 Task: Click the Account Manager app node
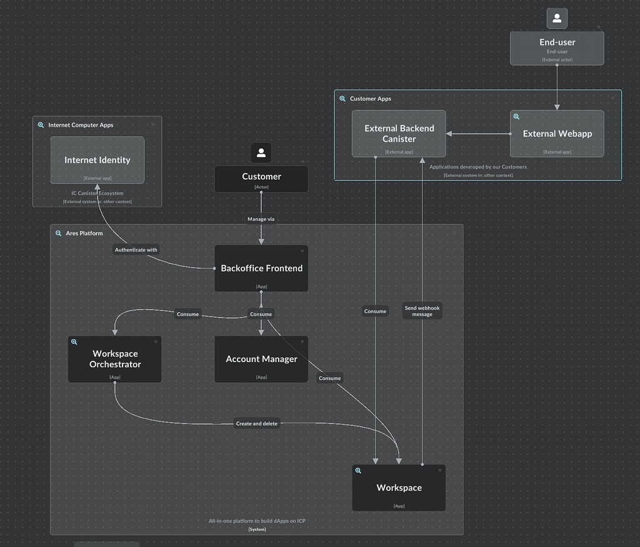(x=261, y=358)
